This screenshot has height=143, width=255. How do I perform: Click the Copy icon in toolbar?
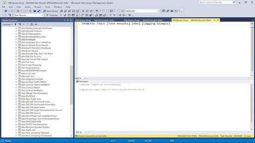(x=87, y=11)
